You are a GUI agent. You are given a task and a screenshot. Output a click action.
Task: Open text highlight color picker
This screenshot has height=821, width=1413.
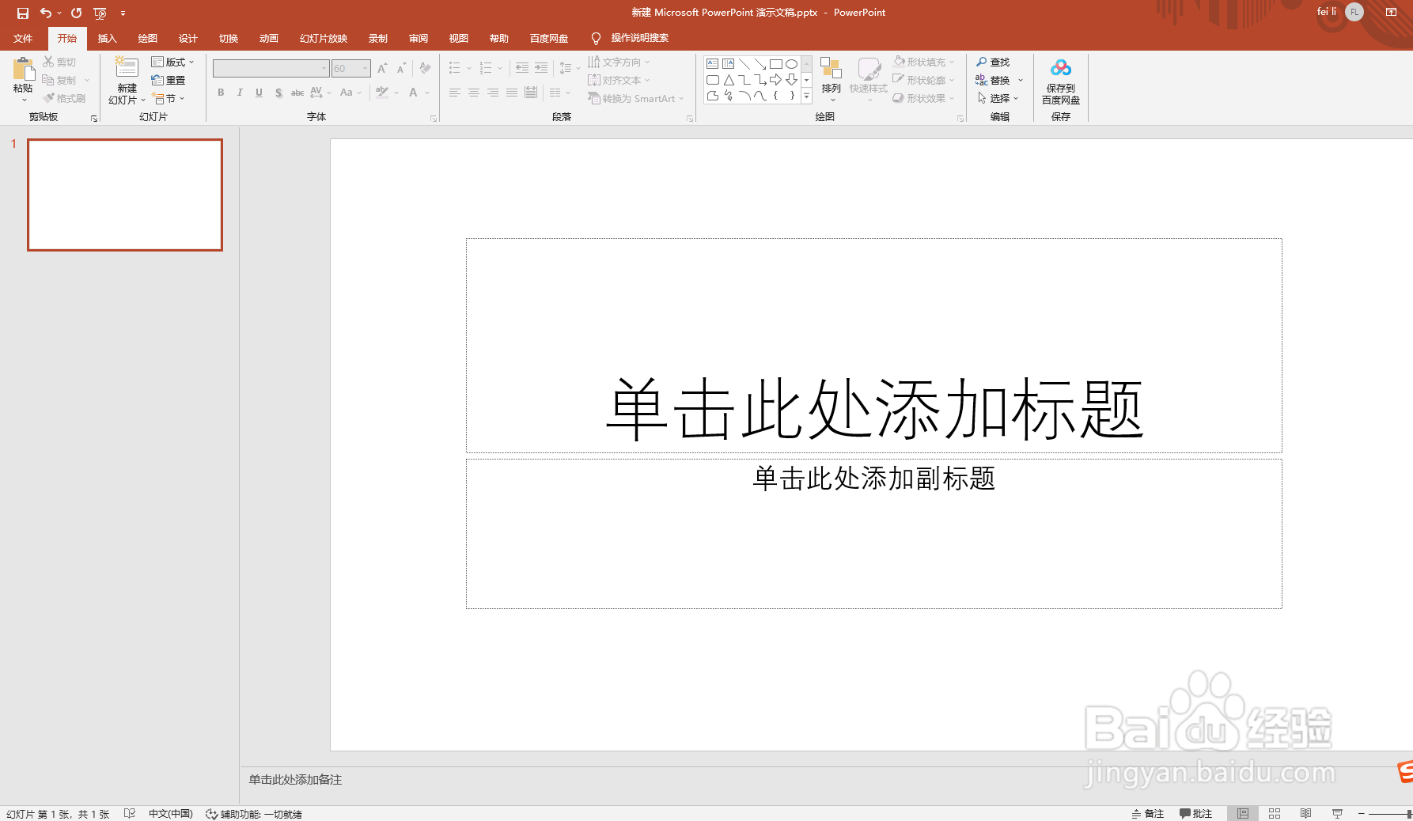pyautogui.click(x=382, y=93)
